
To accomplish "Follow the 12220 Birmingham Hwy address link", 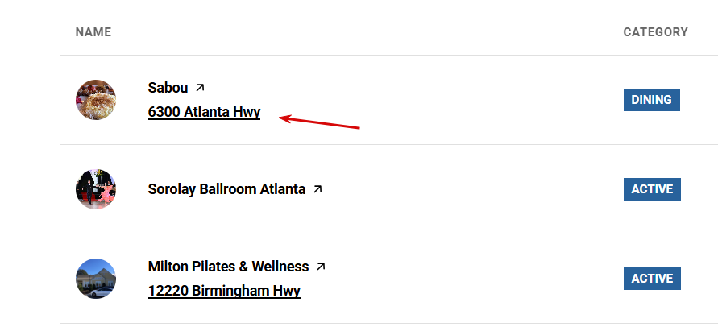I will [224, 291].
